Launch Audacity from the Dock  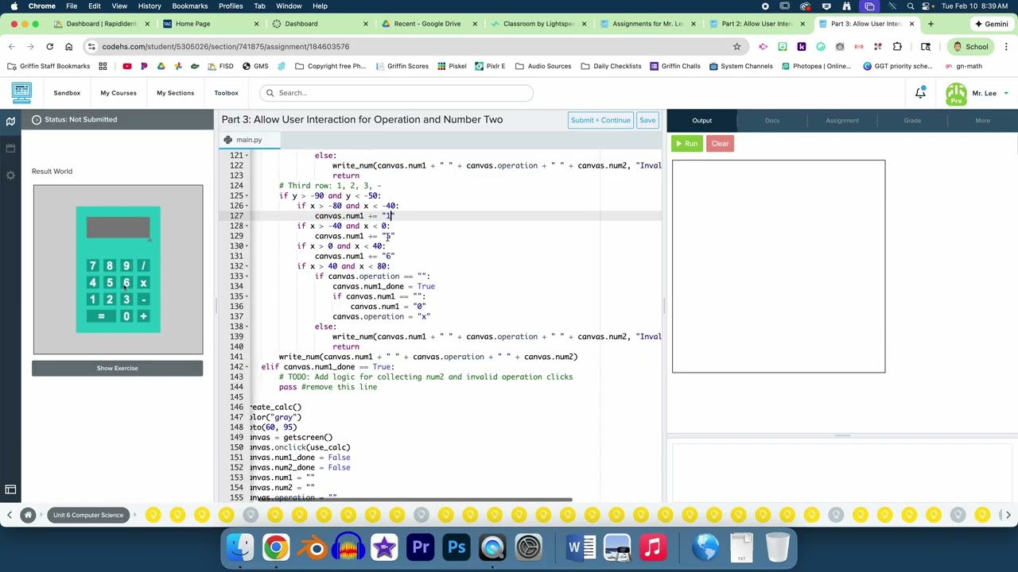[348, 547]
